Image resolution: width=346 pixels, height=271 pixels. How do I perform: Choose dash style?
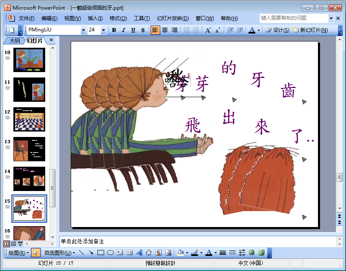coord(232,253)
